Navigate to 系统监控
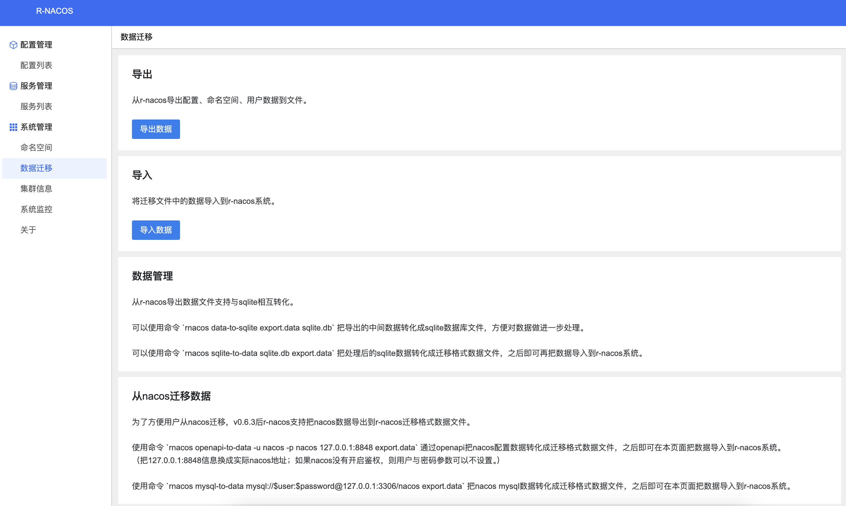Screen dimensions: 846x506 (36, 209)
